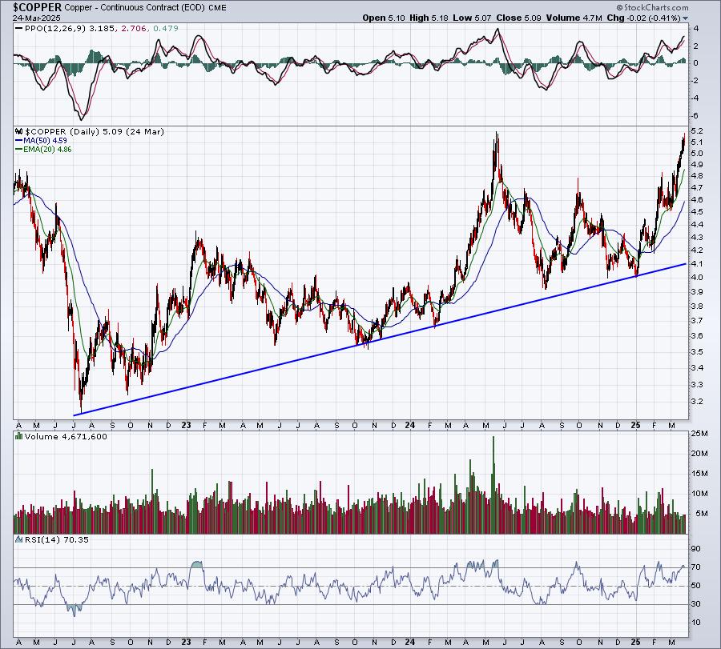Expand the dropdown arrow after Chg value
Image resolution: width=721 pixels, height=649 pixels.
pyautogui.click(x=686, y=18)
